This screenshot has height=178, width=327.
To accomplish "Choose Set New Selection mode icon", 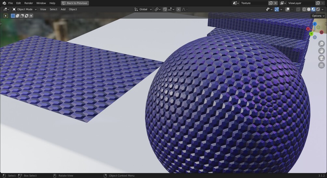I will pos(13,16).
